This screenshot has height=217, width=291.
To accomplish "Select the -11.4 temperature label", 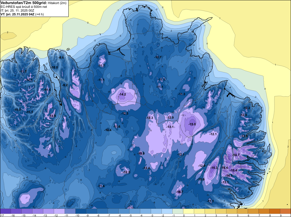I will pos(101,186).
